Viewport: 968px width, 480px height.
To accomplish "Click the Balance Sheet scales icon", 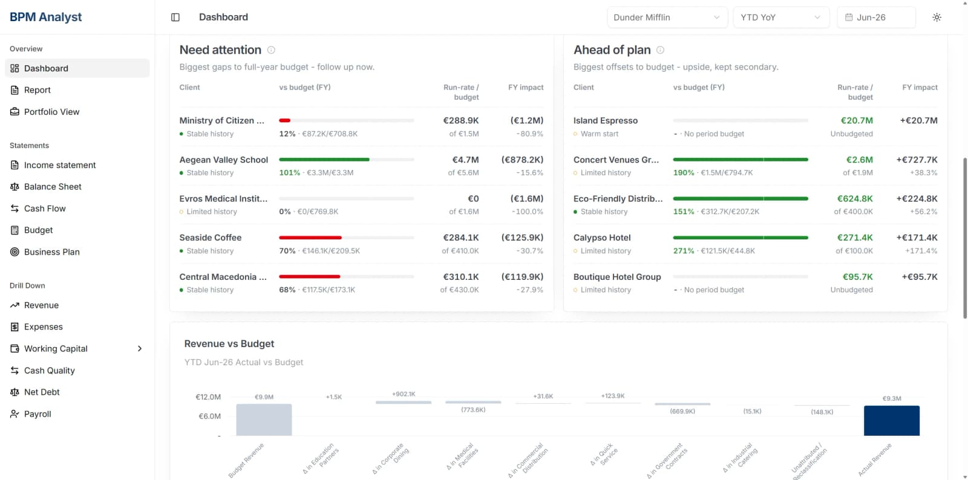I will (15, 187).
